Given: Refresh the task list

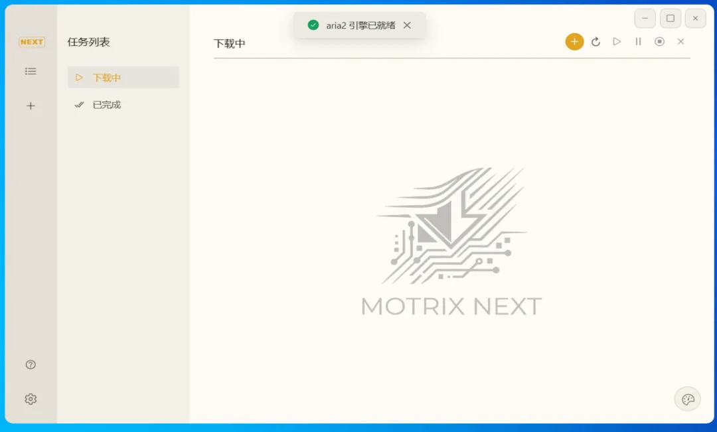Looking at the screenshot, I should (x=596, y=42).
